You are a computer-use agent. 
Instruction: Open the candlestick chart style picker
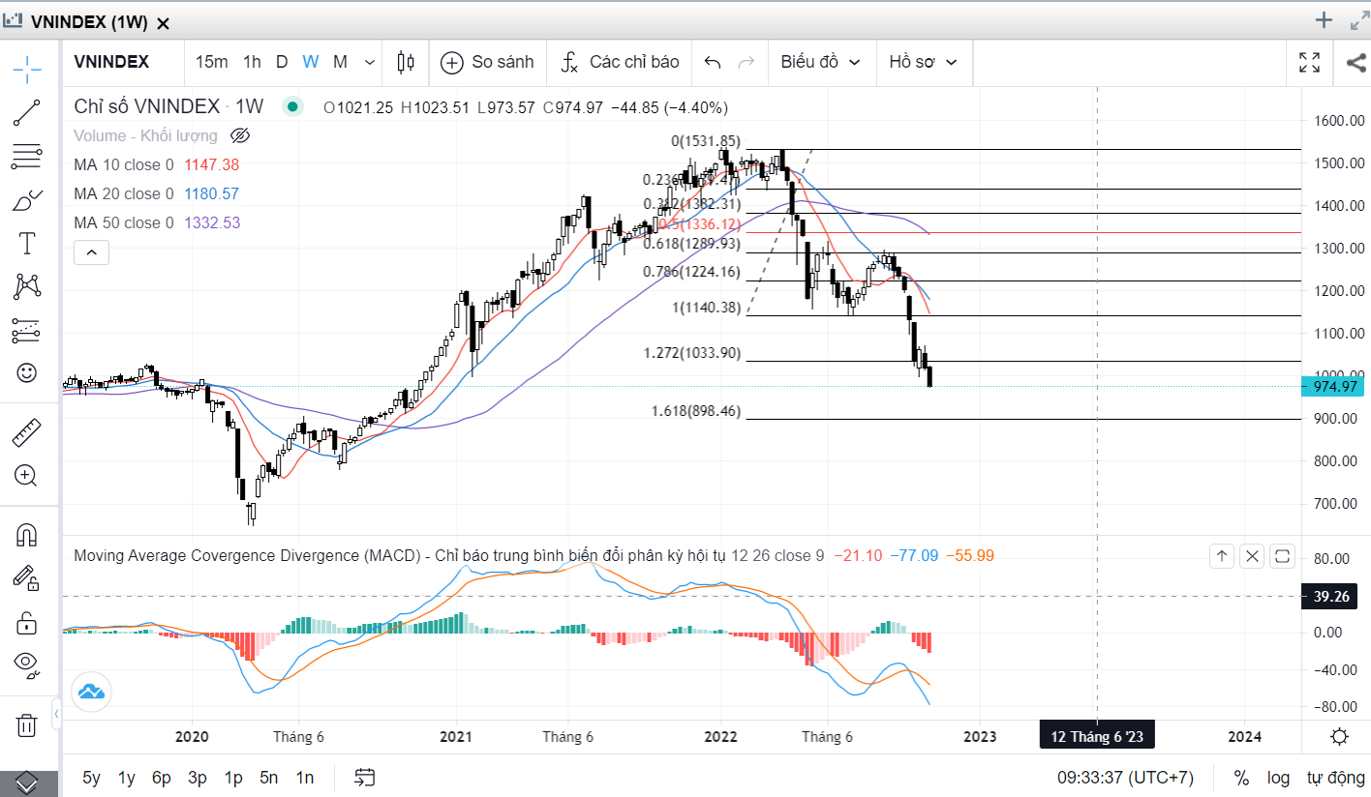pos(406,63)
